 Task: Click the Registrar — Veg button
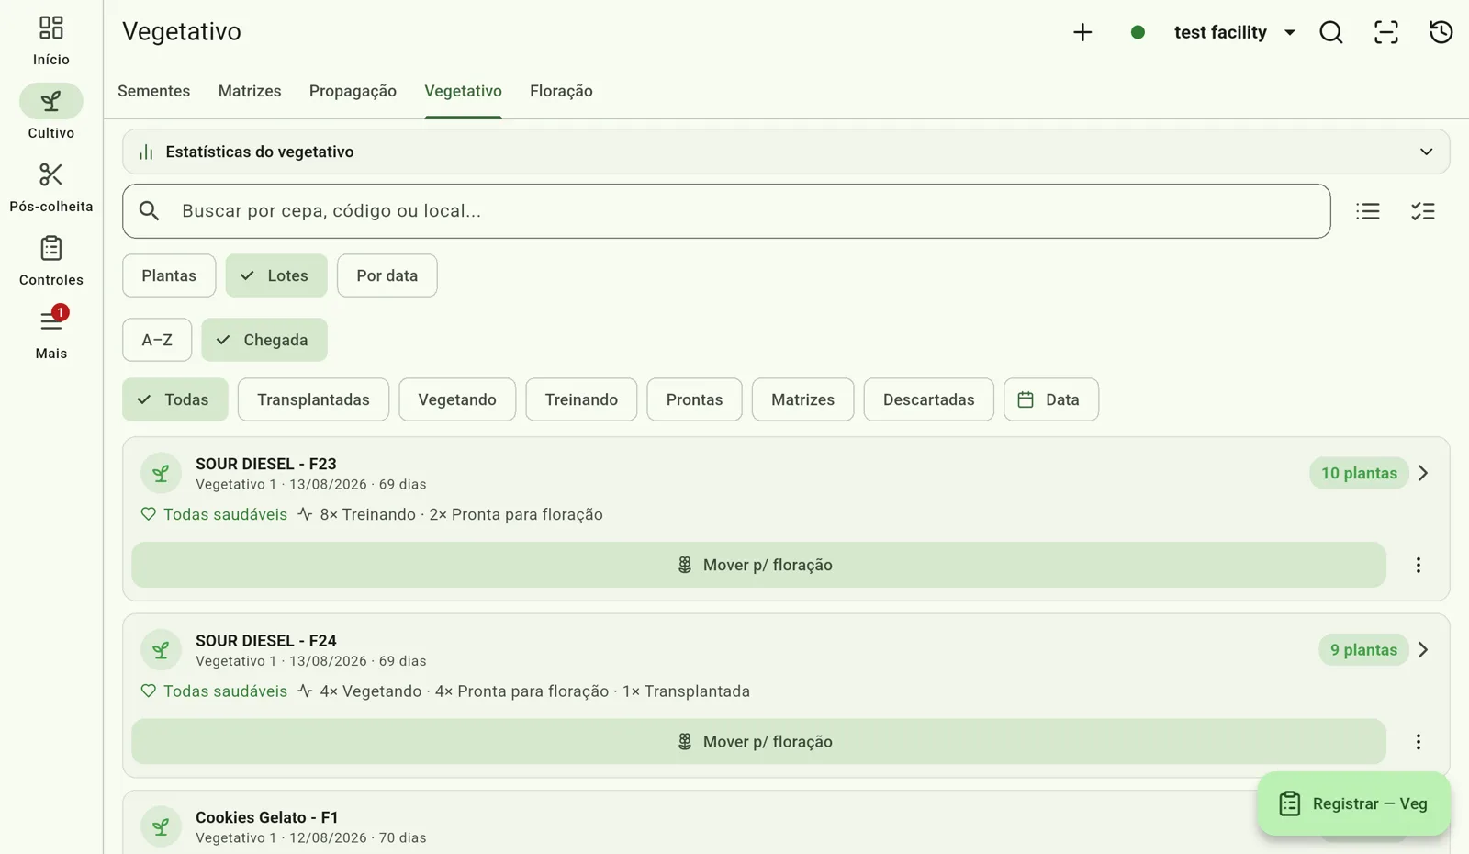pyautogui.click(x=1354, y=803)
